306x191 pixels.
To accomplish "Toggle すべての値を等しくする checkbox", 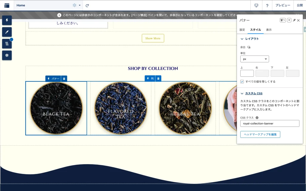I will click(242, 81).
